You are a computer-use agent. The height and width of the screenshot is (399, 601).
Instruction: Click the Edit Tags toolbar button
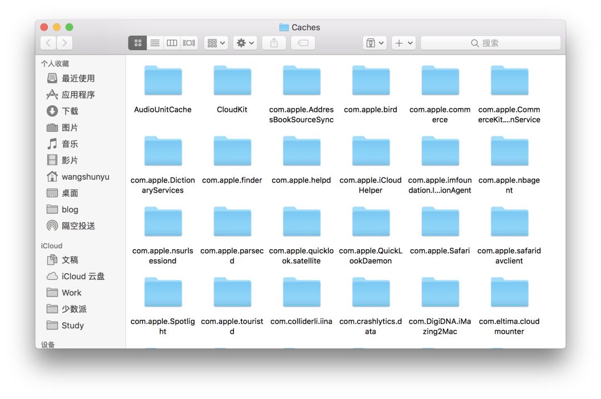coord(303,43)
